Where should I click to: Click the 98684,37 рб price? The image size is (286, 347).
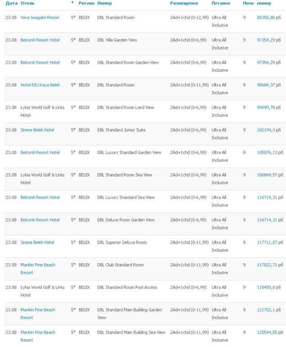[270, 85]
